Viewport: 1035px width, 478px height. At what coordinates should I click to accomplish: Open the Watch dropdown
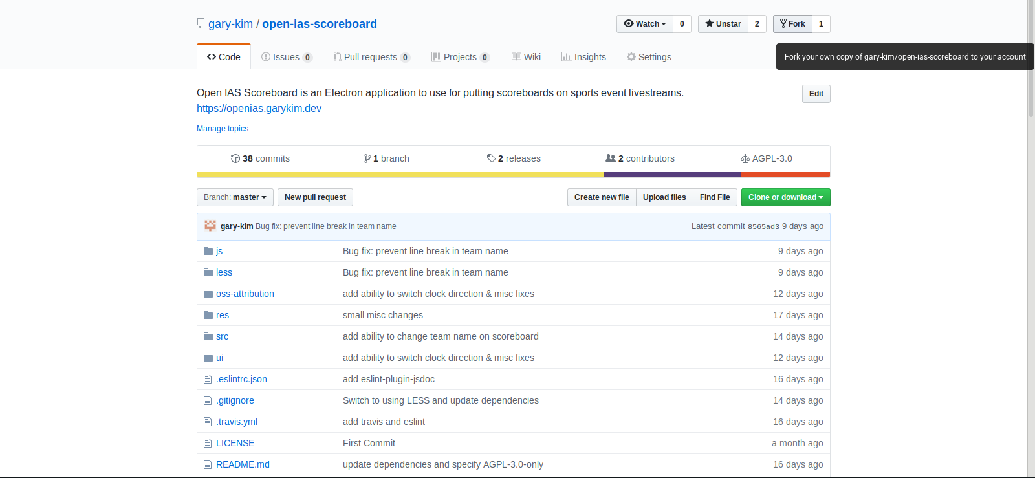[x=645, y=24]
